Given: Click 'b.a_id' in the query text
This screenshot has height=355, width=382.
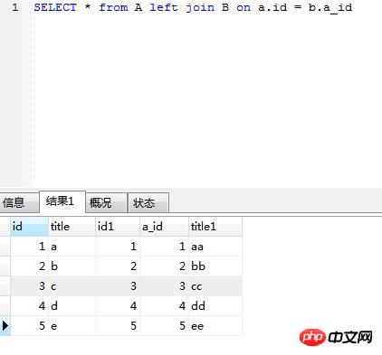Looking at the screenshot, I should (x=330, y=7).
